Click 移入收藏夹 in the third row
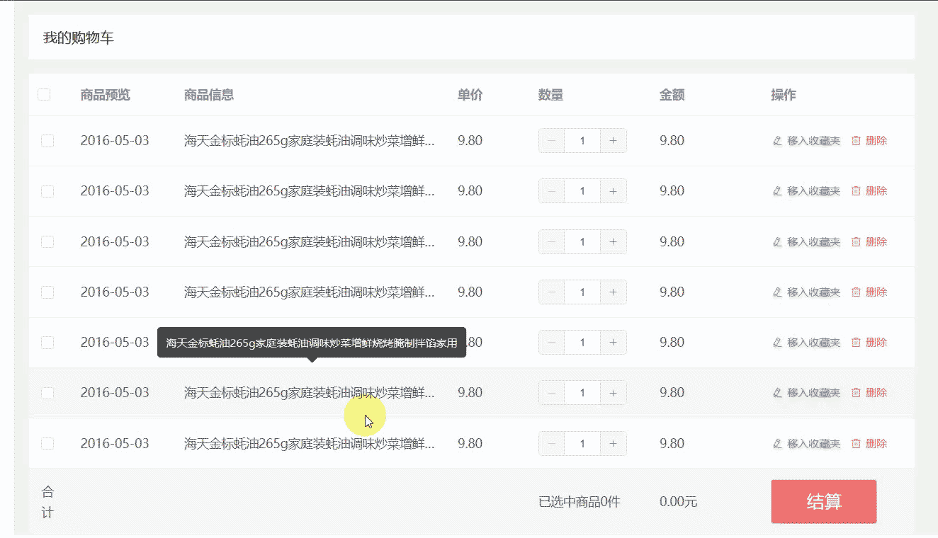Screen dimensions: 938x538 806,241
